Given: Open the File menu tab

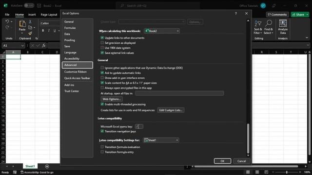Looking at the screenshot, I should tap(7, 15).
